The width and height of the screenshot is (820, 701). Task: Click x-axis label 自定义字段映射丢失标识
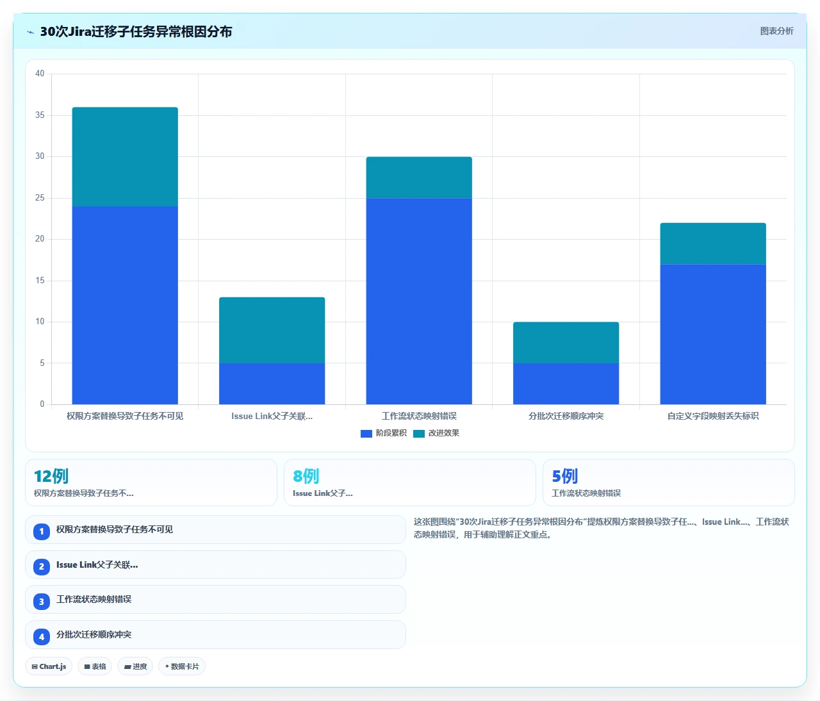[713, 416]
